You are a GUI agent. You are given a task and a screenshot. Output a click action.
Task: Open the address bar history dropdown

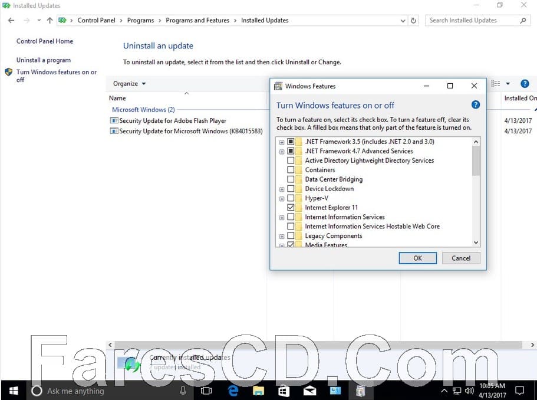403,21
